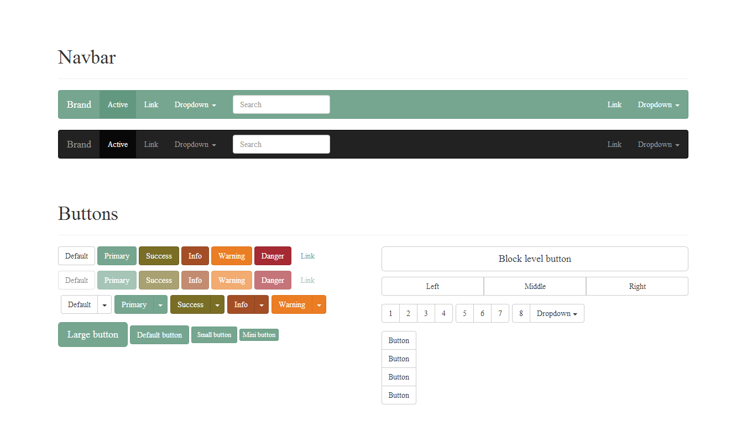752x442 pixels.
Task: Open the dark navbar Brand link
Action: click(x=79, y=144)
